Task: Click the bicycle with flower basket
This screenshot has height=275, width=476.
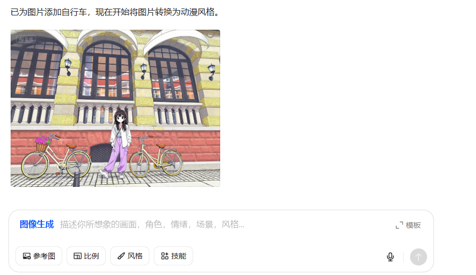Action: pos(56,156)
